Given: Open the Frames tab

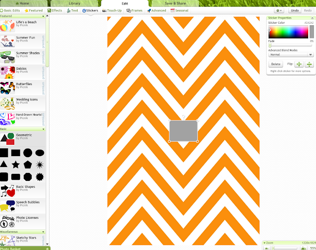Looking at the screenshot, I should (134, 10).
